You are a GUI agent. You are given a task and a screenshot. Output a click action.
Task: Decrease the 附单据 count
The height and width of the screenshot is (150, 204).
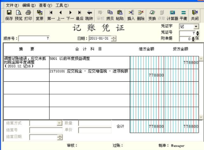pos(193,40)
